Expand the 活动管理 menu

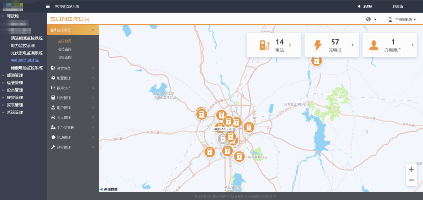(73, 137)
